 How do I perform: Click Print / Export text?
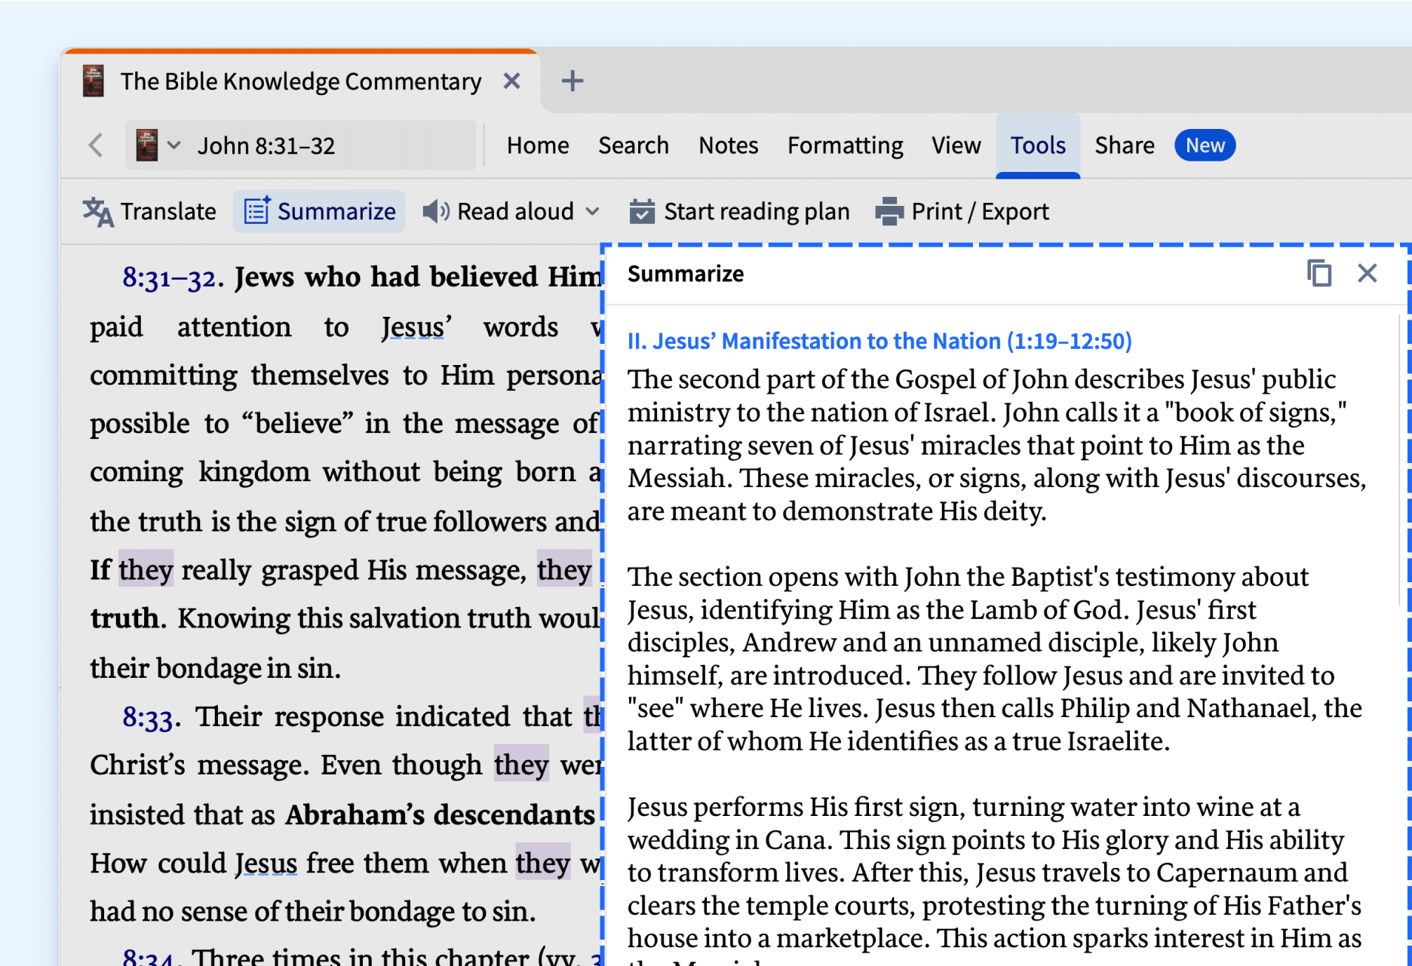click(980, 211)
